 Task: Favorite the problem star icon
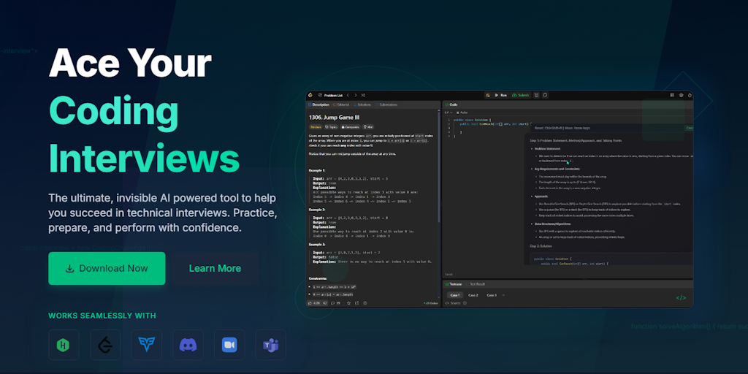[x=348, y=303]
